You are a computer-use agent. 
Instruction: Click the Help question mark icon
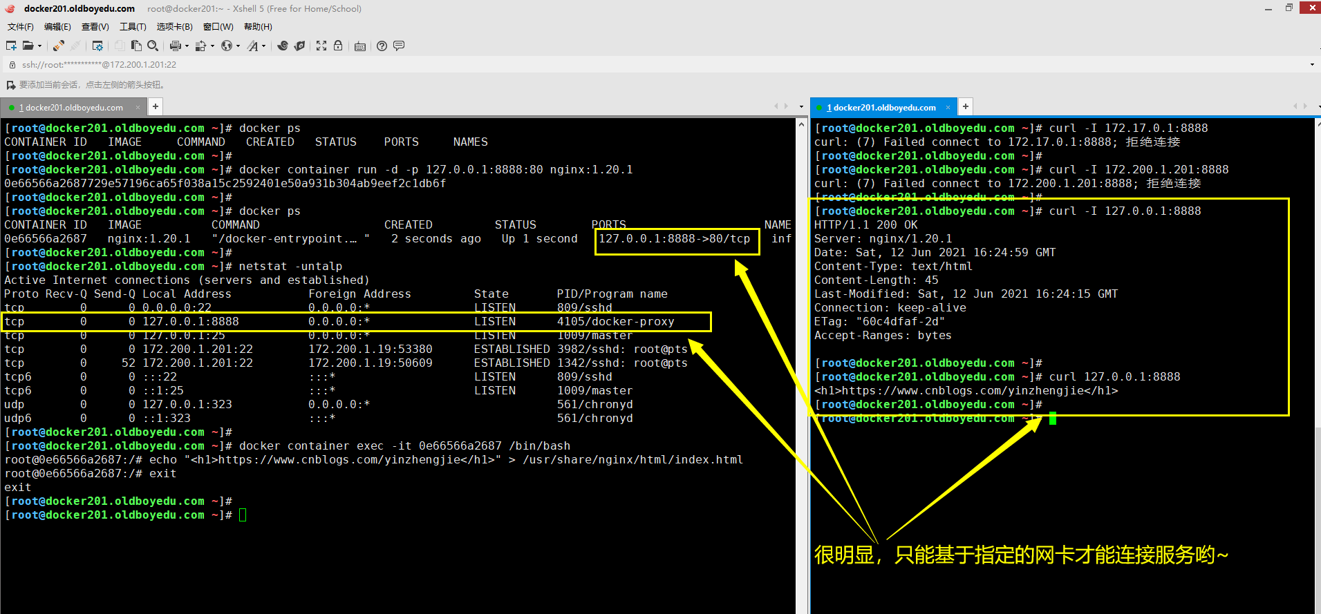(x=382, y=46)
